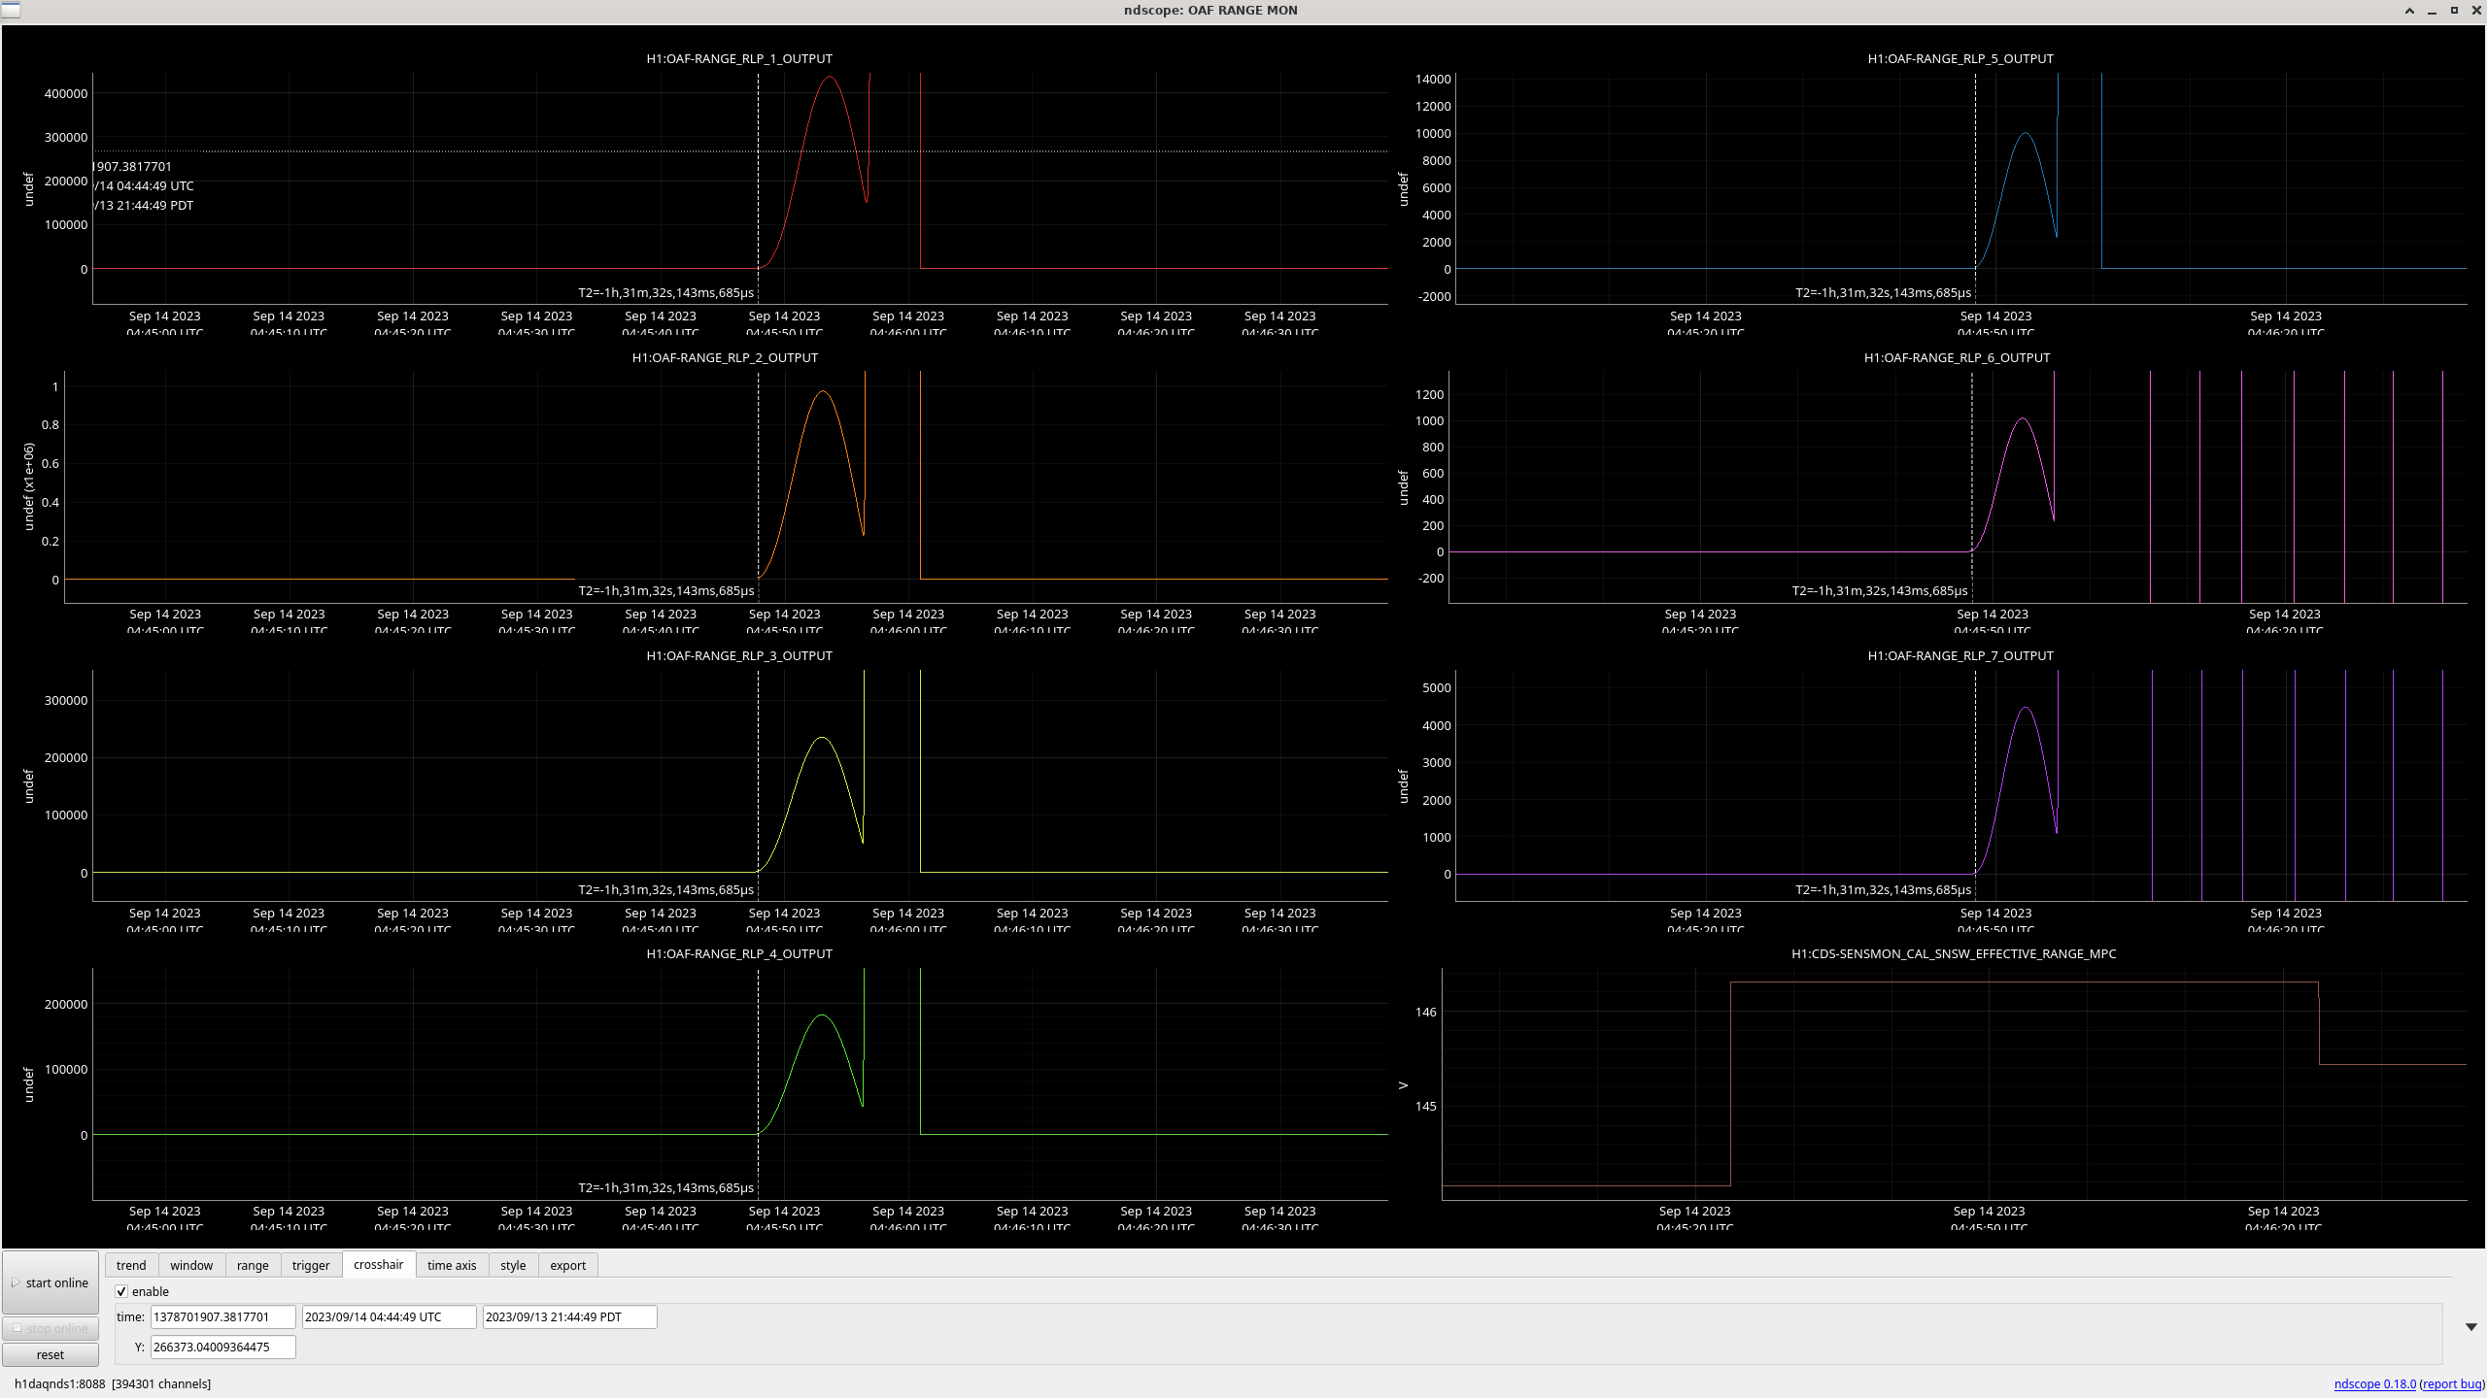Screen dimensions: 2487x1398
Task: Click the T2 cursor label in RLP_1 plot
Action: pos(666,292)
